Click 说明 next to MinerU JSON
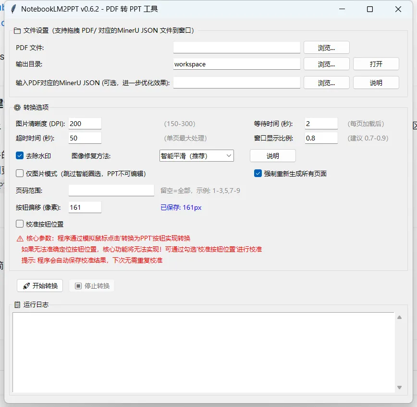 point(376,83)
